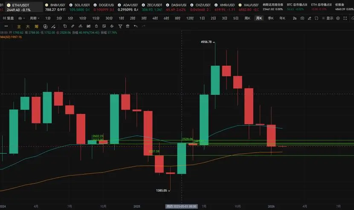354x210 pixels.
Task: Switch to the 1日 daily chart
Action: click(202, 18)
